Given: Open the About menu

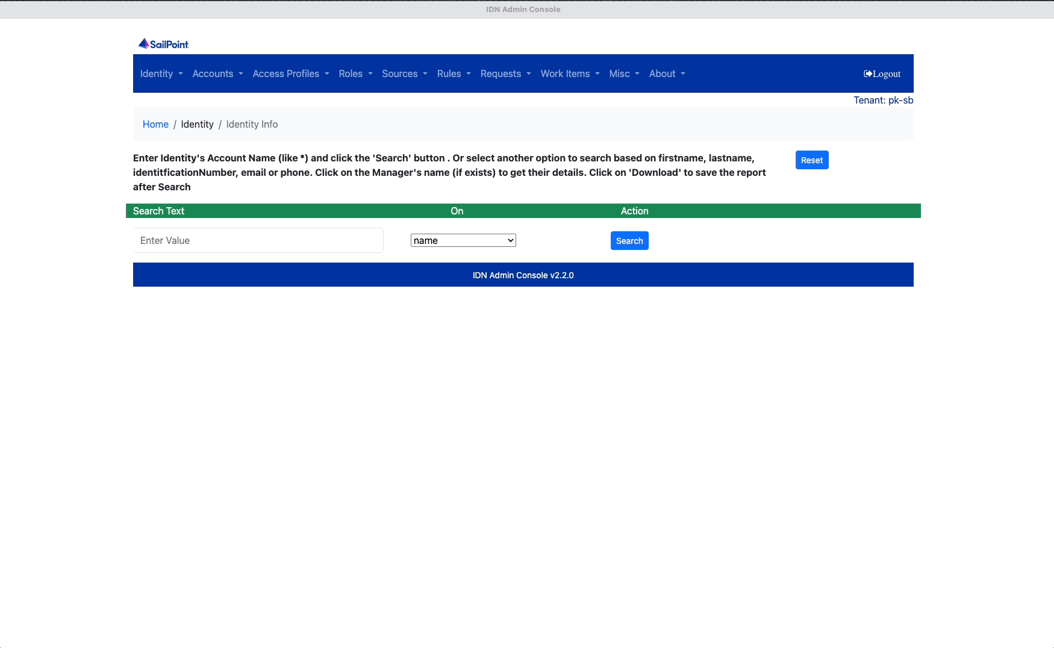Looking at the screenshot, I should (667, 74).
